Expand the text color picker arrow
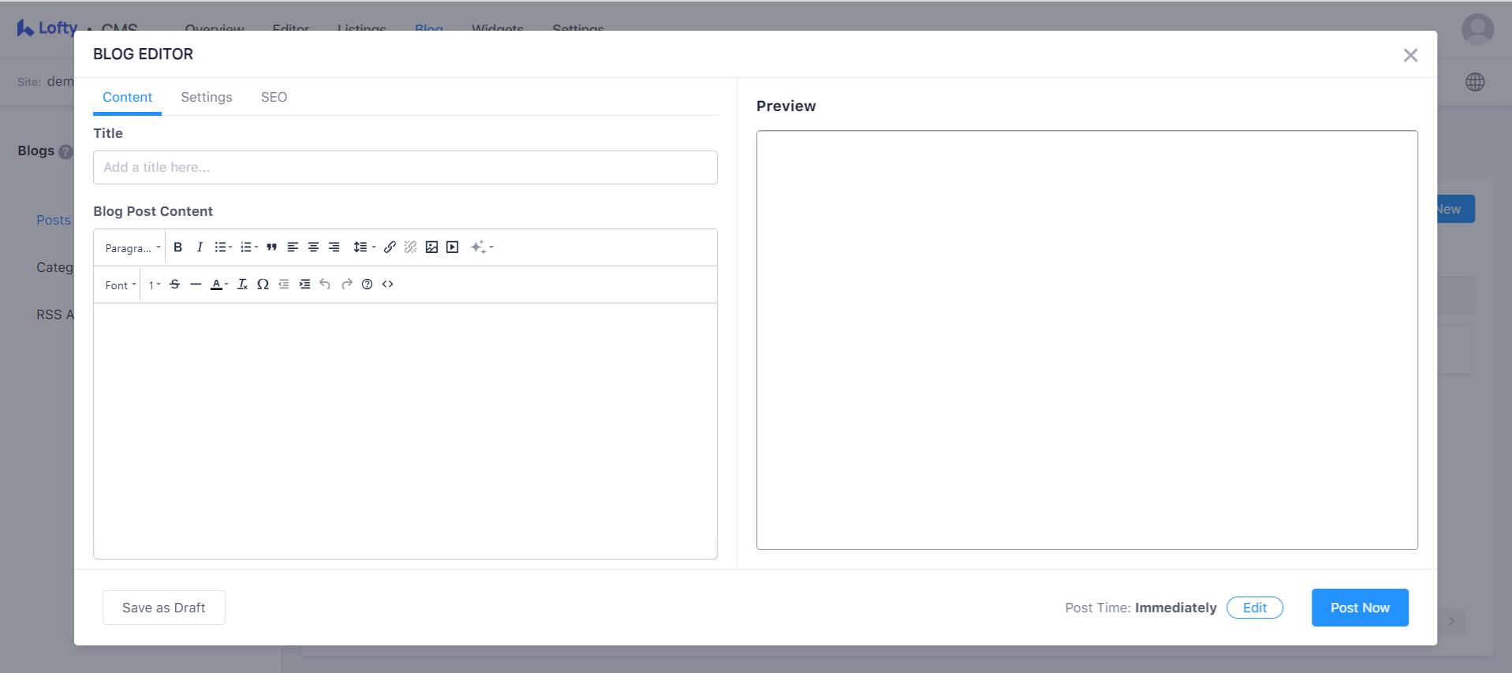This screenshot has height=673, width=1512. click(x=226, y=284)
